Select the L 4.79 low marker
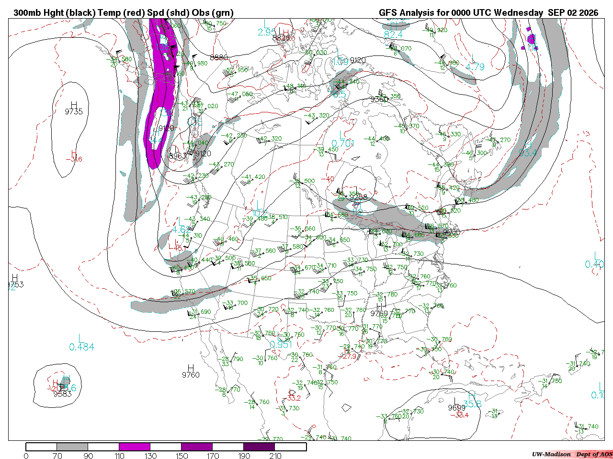The image size is (613, 459). click(x=475, y=63)
